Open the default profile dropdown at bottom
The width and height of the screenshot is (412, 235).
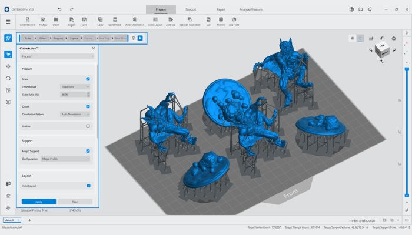click(12, 220)
